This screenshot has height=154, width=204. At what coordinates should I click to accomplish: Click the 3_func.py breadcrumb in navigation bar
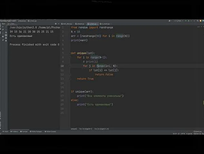32,21
